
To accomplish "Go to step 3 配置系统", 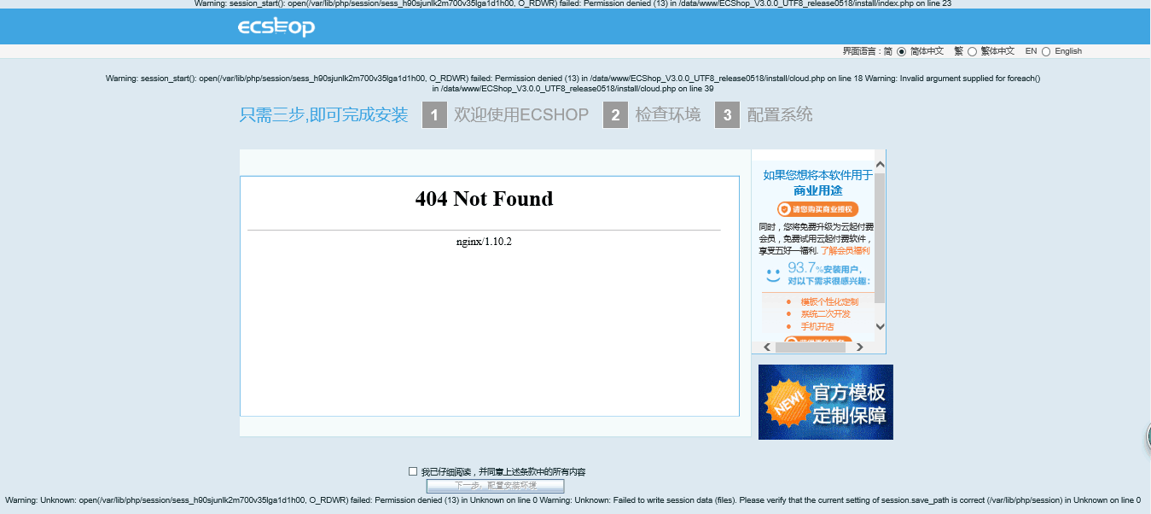I will 764,115.
